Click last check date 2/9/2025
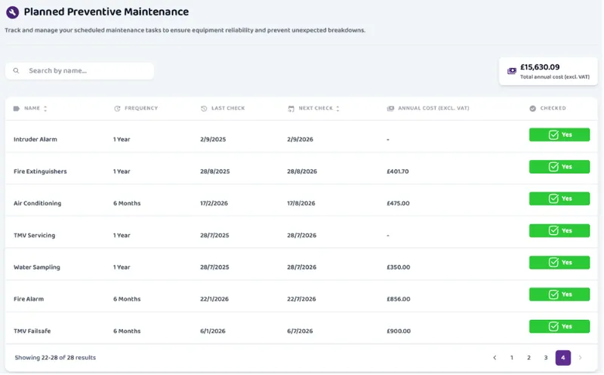This screenshot has height=375, width=604. 213,140
